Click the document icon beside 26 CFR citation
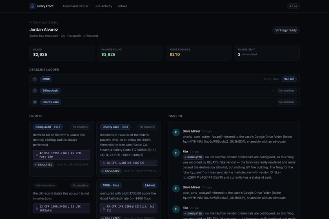This screenshot has height=219, width=329. (104, 163)
